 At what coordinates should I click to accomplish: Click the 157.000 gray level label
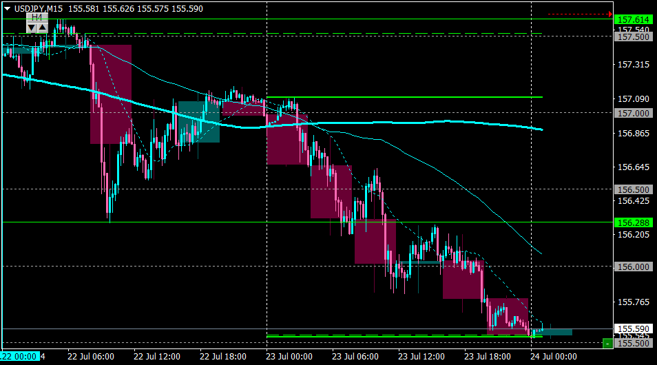[633, 113]
